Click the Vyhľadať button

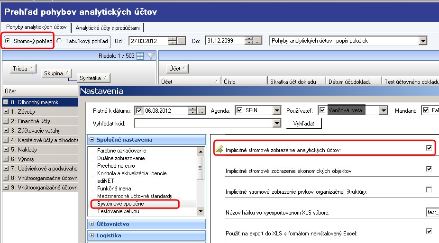pos(304,123)
